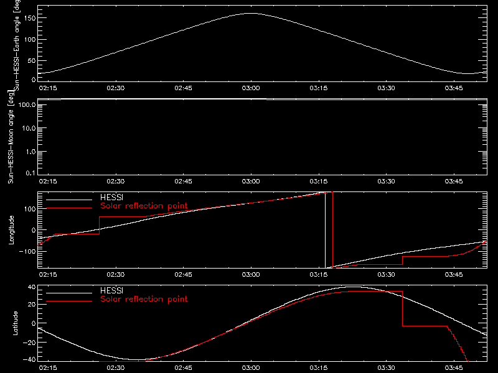
Task: Click the '-40' tick label in Latitude plot
Action: (x=29, y=360)
